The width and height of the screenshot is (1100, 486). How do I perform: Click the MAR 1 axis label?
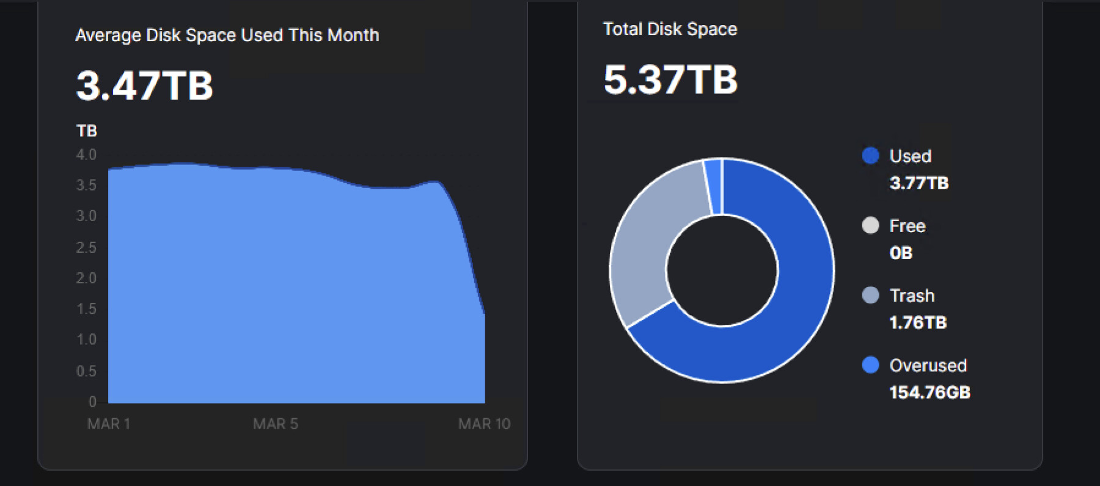pyautogui.click(x=109, y=424)
